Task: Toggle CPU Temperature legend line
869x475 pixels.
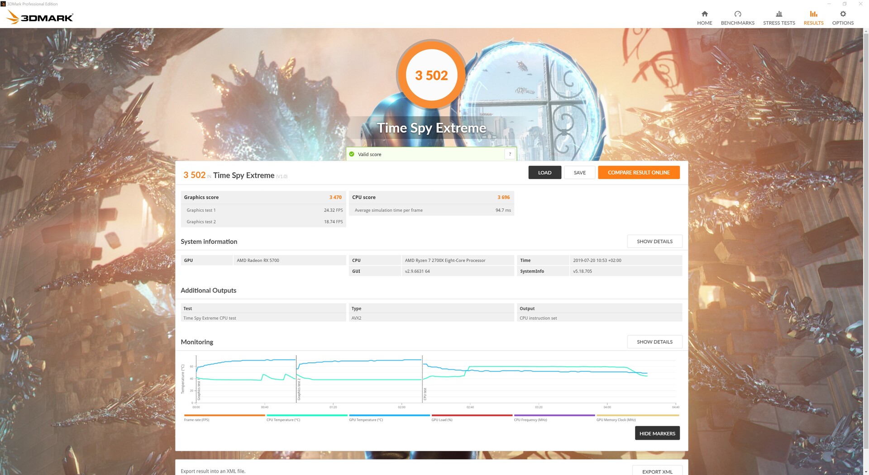Action: pyautogui.click(x=307, y=415)
